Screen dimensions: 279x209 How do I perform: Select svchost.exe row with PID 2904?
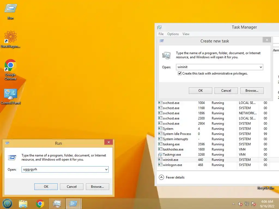point(218,124)
